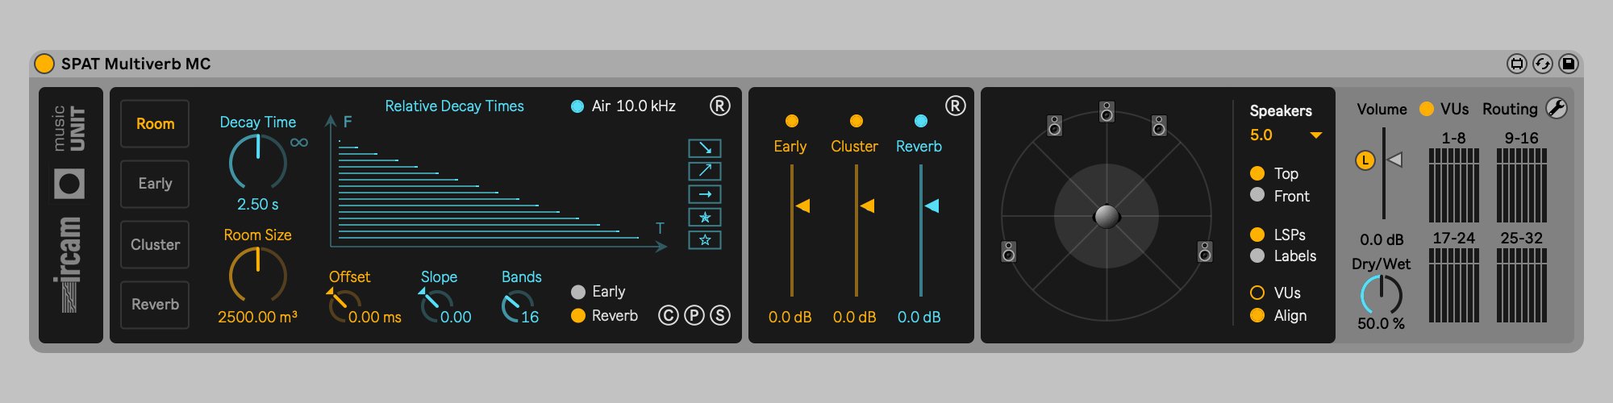Select the flat decay curve preset

coord(705,194)
